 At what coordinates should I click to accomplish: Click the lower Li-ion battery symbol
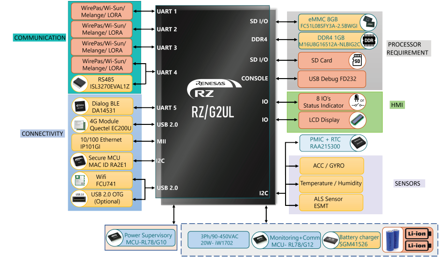[x=418, y=245]
